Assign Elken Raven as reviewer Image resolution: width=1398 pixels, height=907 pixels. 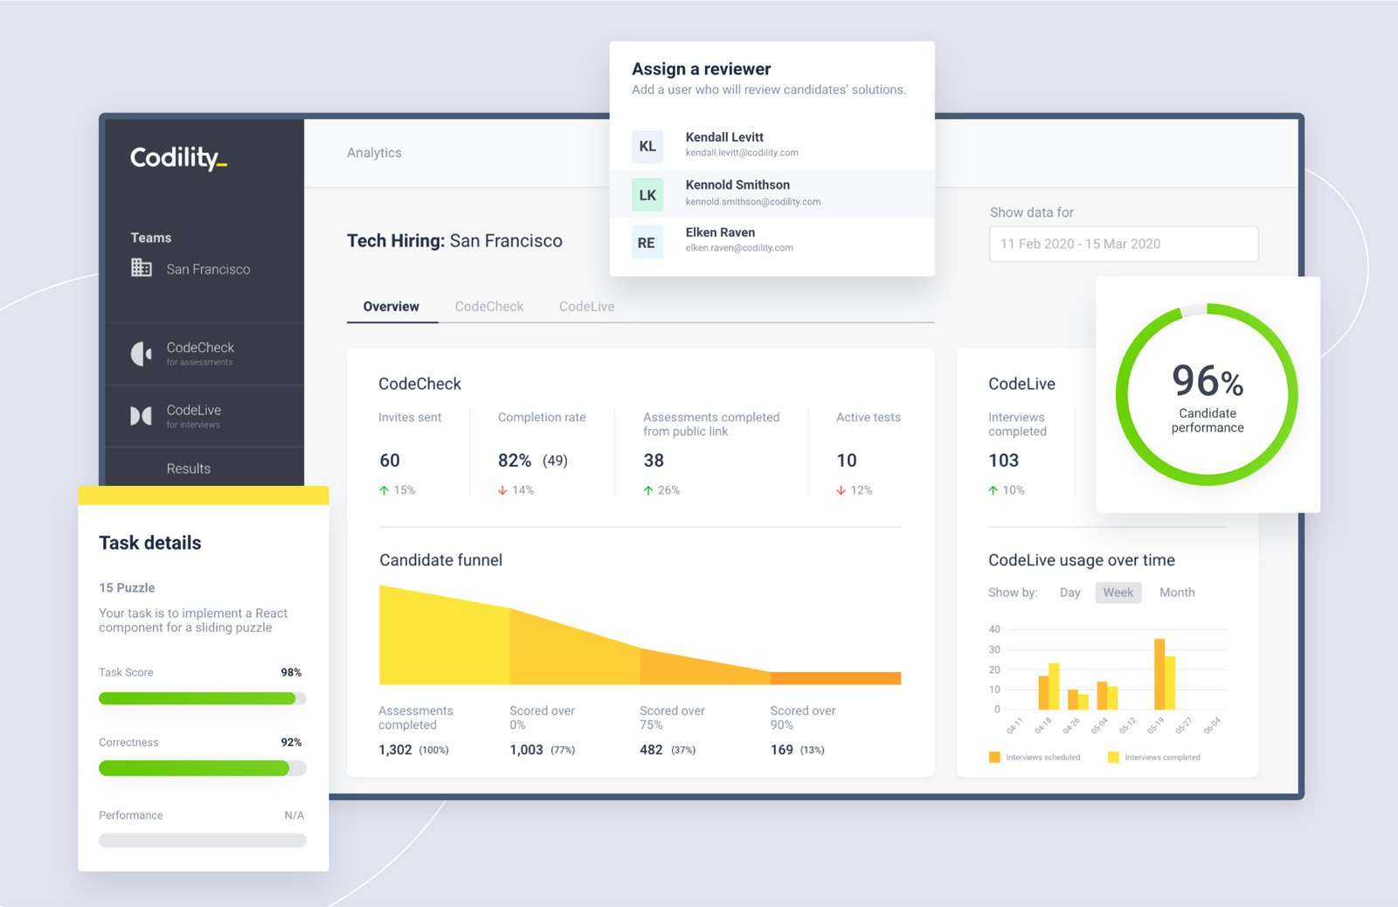point(772,241)
